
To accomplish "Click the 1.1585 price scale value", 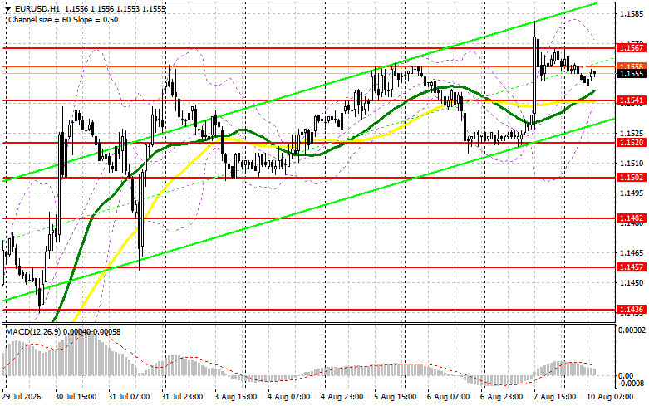I will pos(632,14).
